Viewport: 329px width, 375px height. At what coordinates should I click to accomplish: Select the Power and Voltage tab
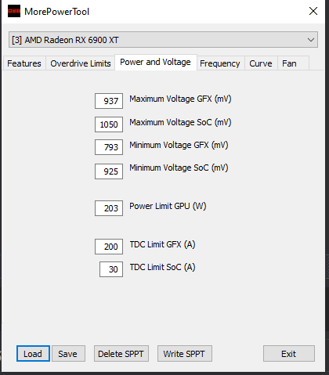(156, 62)
